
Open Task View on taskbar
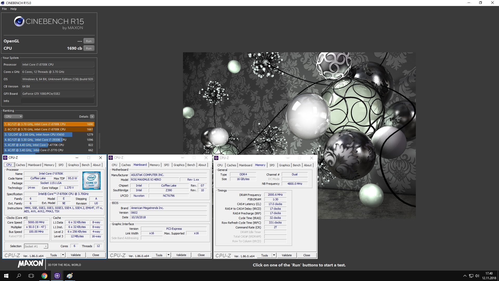[31, 276]
